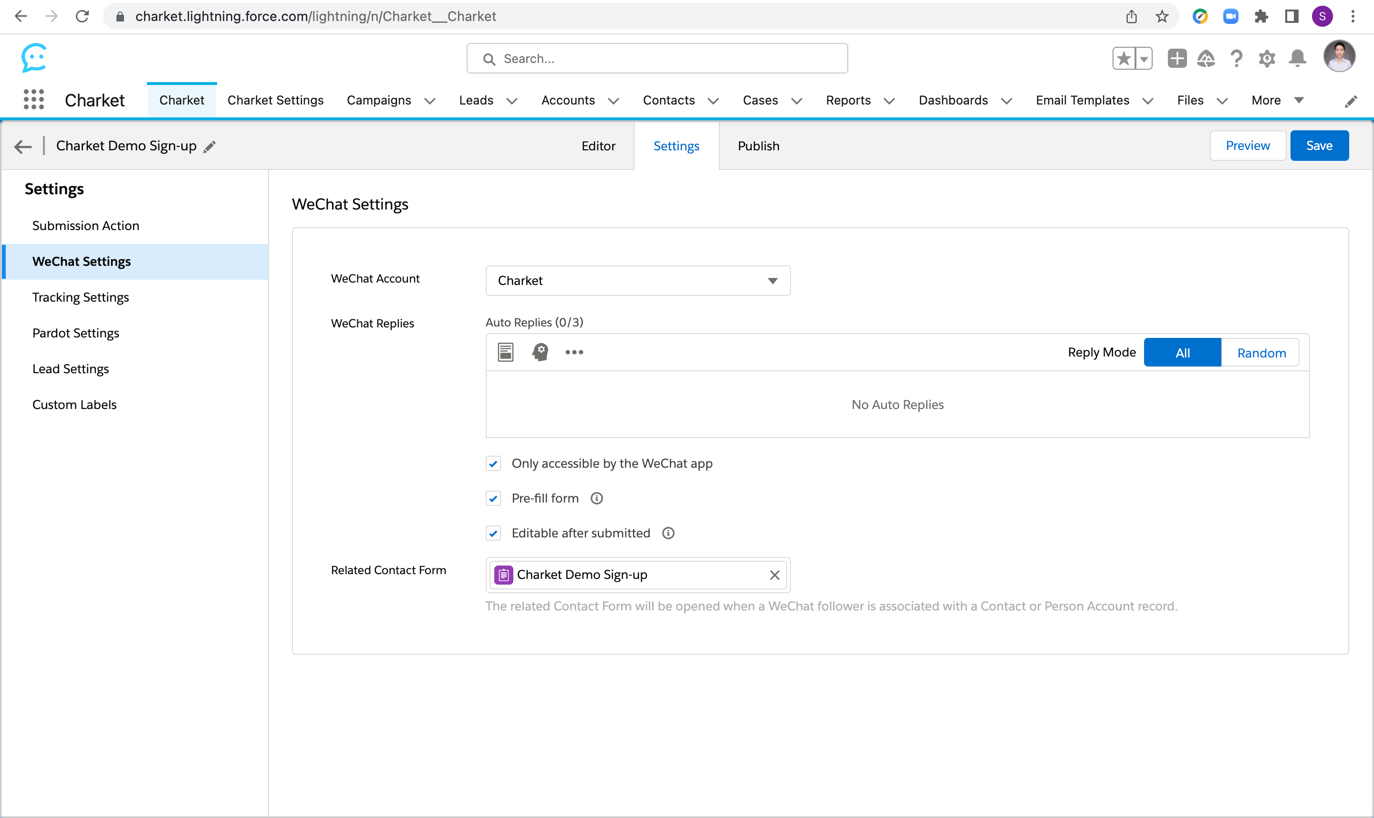This screenshot has width=1374, height=818.
Task: Open the Help question mark icon
Action: click(1236, 58)
